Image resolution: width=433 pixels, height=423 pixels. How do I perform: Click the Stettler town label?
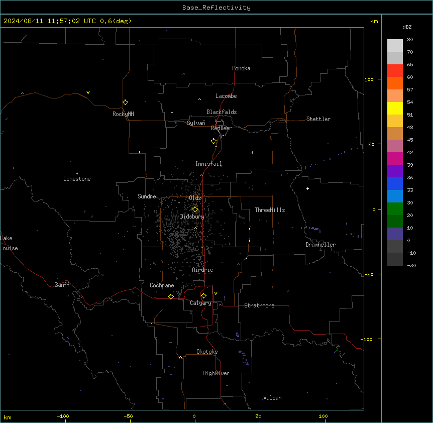318,119
